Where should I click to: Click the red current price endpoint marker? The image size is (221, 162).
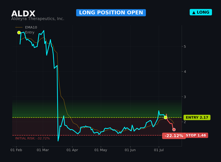174,130
